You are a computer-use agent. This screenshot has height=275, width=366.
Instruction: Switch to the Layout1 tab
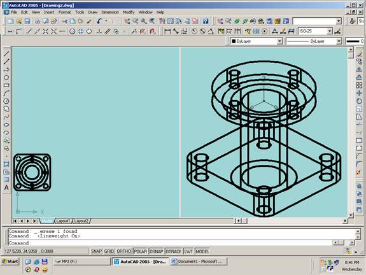point(63,221)
